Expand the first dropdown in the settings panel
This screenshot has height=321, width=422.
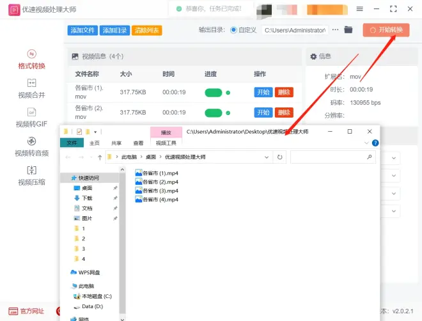(x=393, y=158)
